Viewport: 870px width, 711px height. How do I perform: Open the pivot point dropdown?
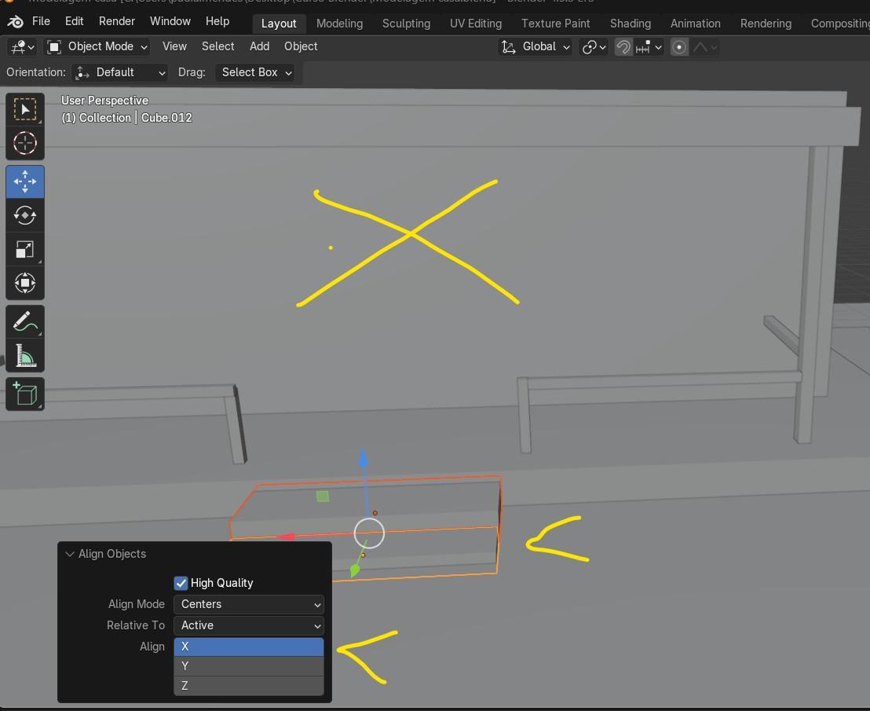pyautogui.click(x=593, y=47)
